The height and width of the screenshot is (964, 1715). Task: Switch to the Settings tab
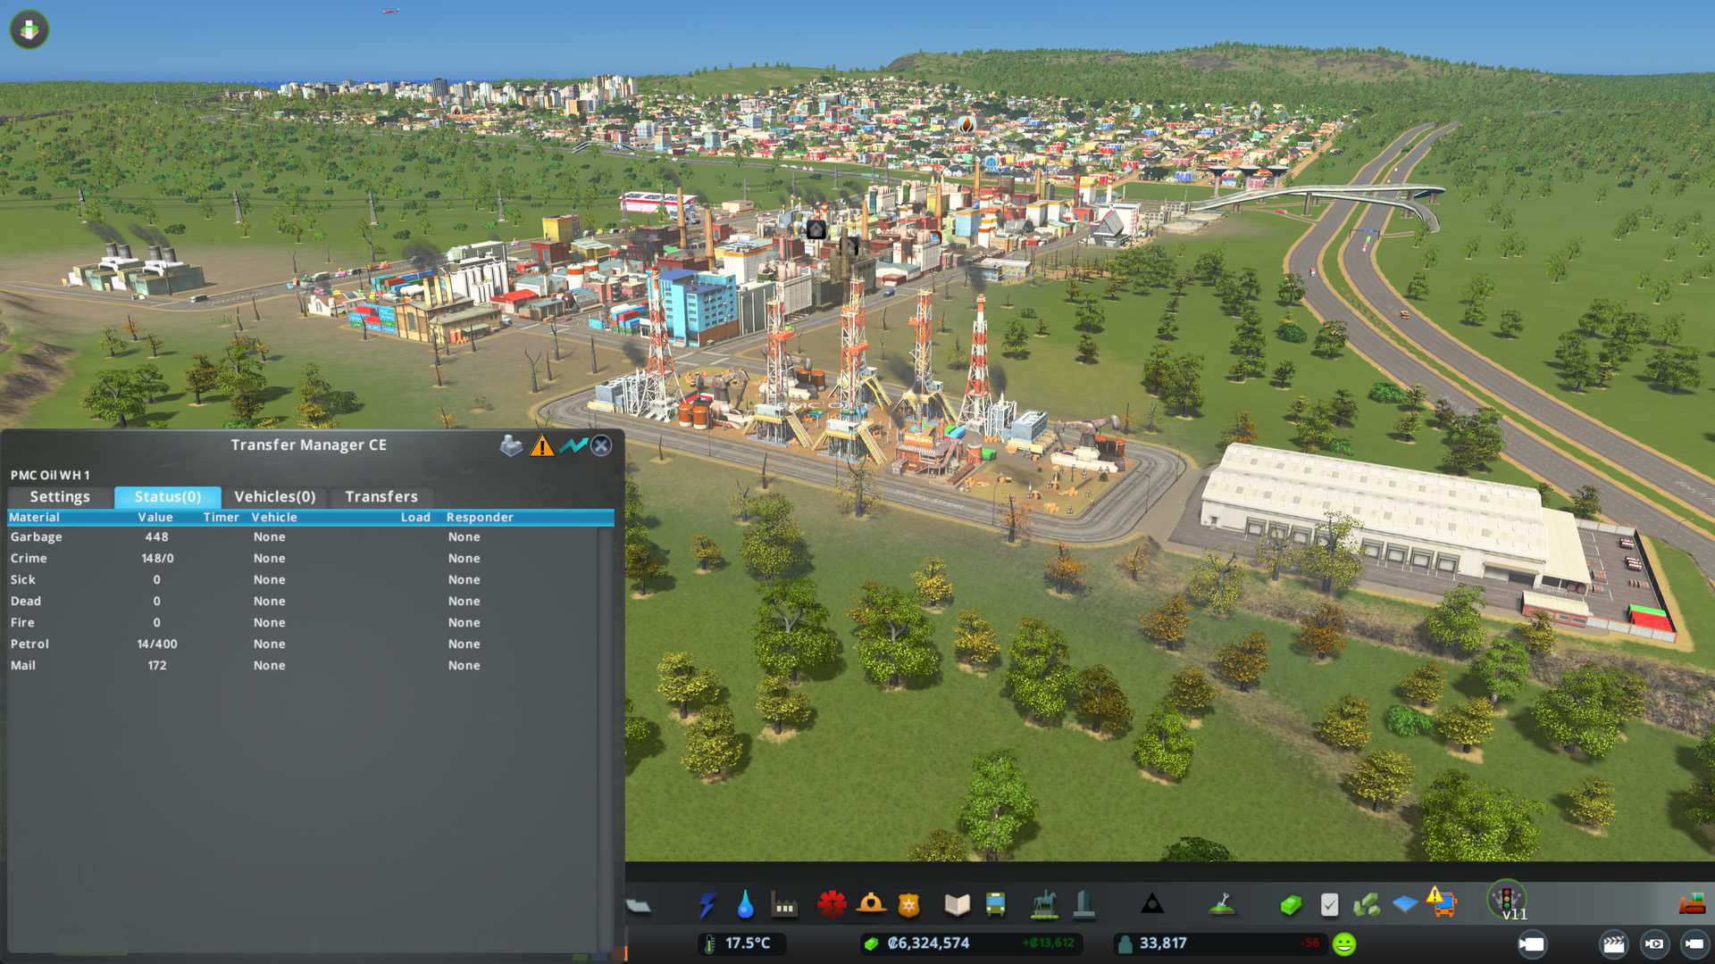coord(60,496)
